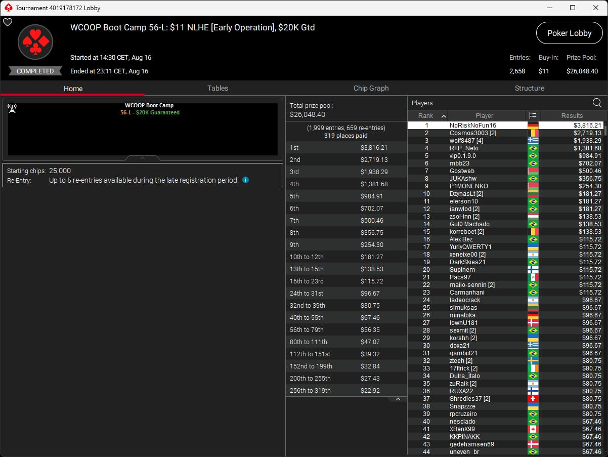Open the Structure tab
Screen dimensions: 608x457
529,88
